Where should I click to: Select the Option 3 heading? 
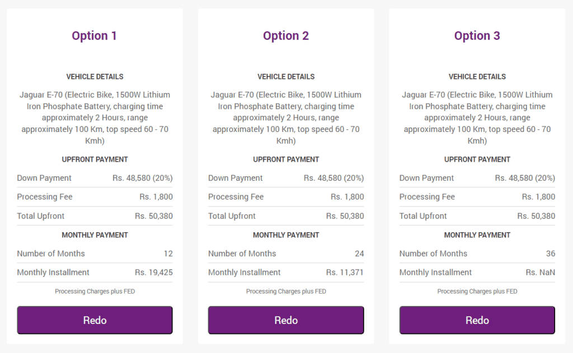[477, 36]
